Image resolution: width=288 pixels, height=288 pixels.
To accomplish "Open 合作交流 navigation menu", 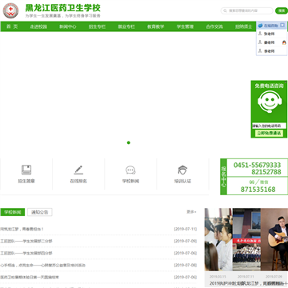I will click(214, 26).
